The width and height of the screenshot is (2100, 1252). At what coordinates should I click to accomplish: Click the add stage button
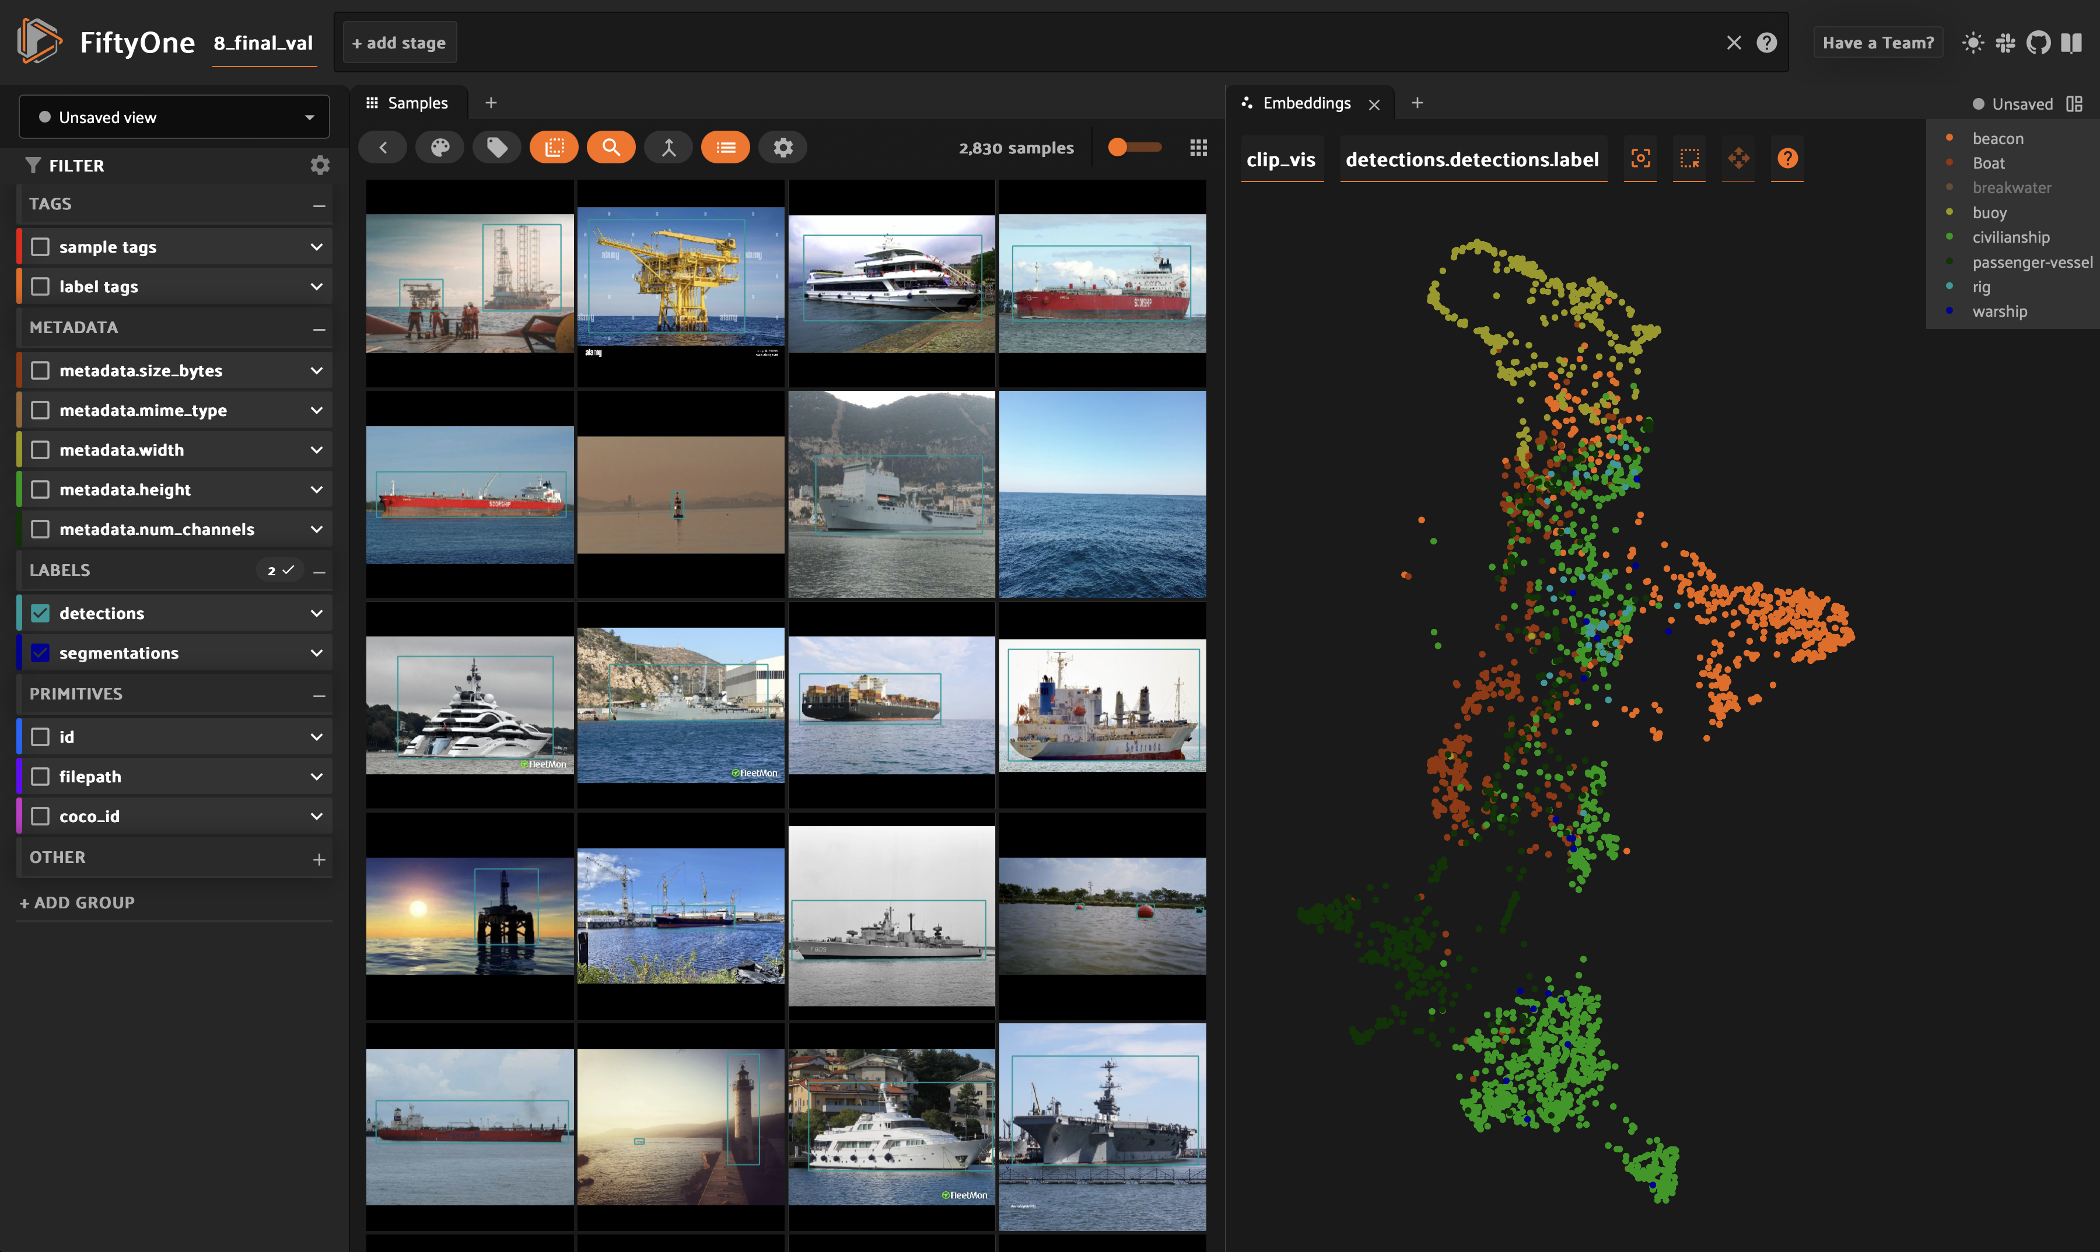click(x=399, y=43)
